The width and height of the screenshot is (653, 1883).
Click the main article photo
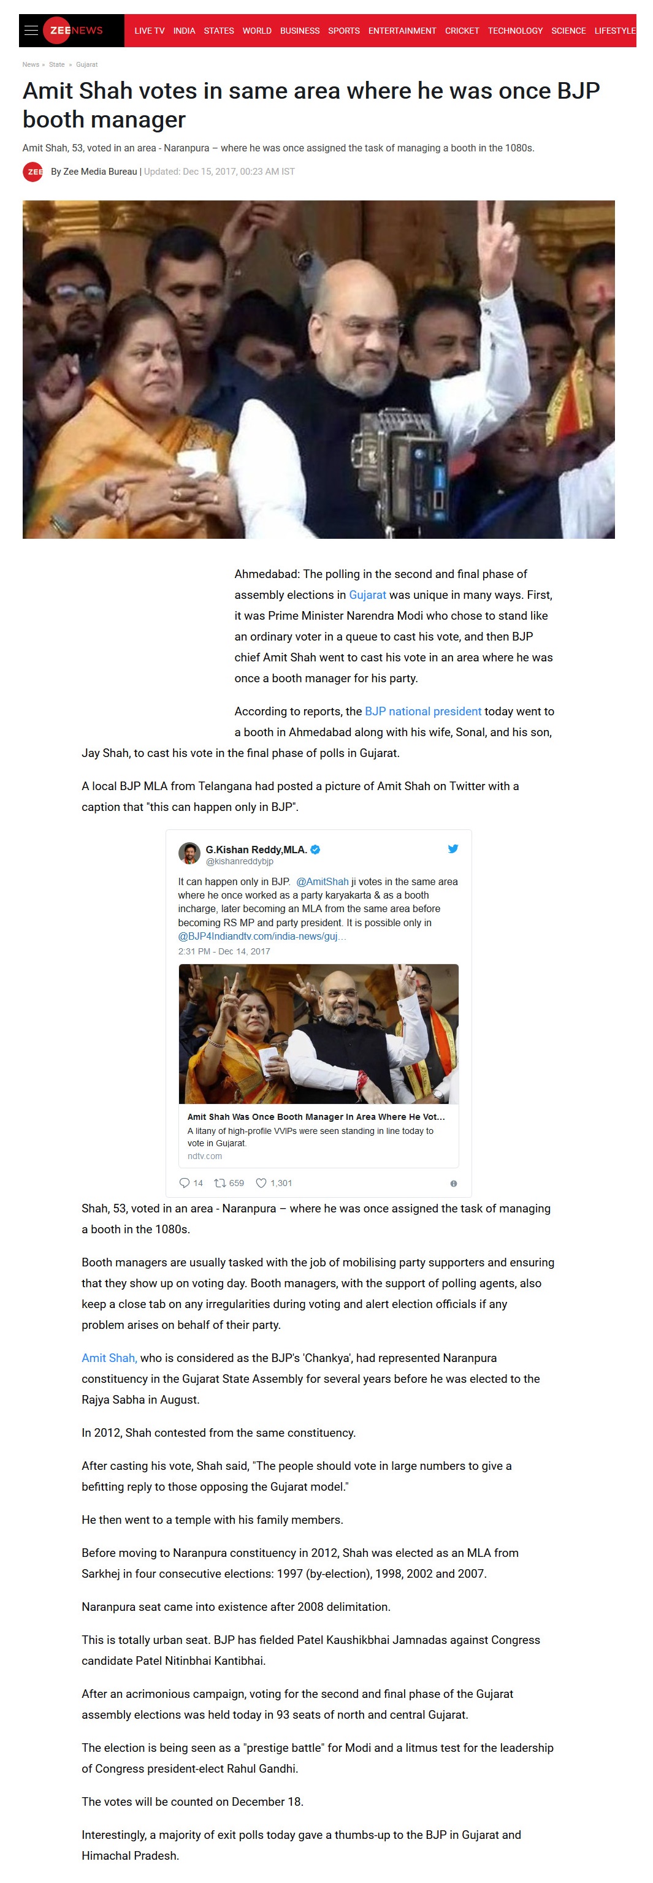(319, 369)
